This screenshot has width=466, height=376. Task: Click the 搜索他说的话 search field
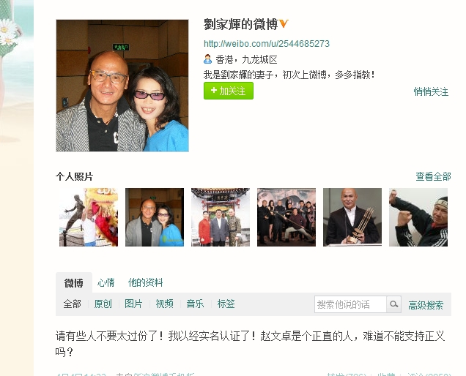[x=350, y=304]
